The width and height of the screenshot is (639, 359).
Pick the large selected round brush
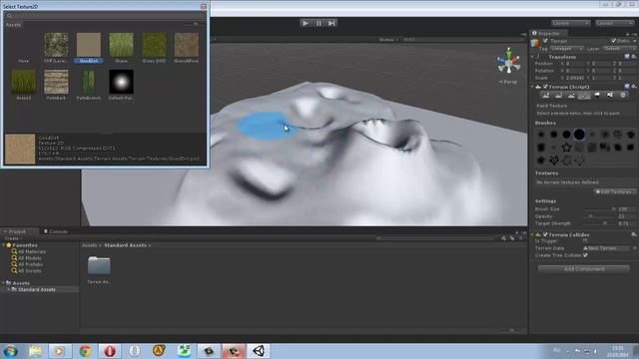[x=579, y=135]
